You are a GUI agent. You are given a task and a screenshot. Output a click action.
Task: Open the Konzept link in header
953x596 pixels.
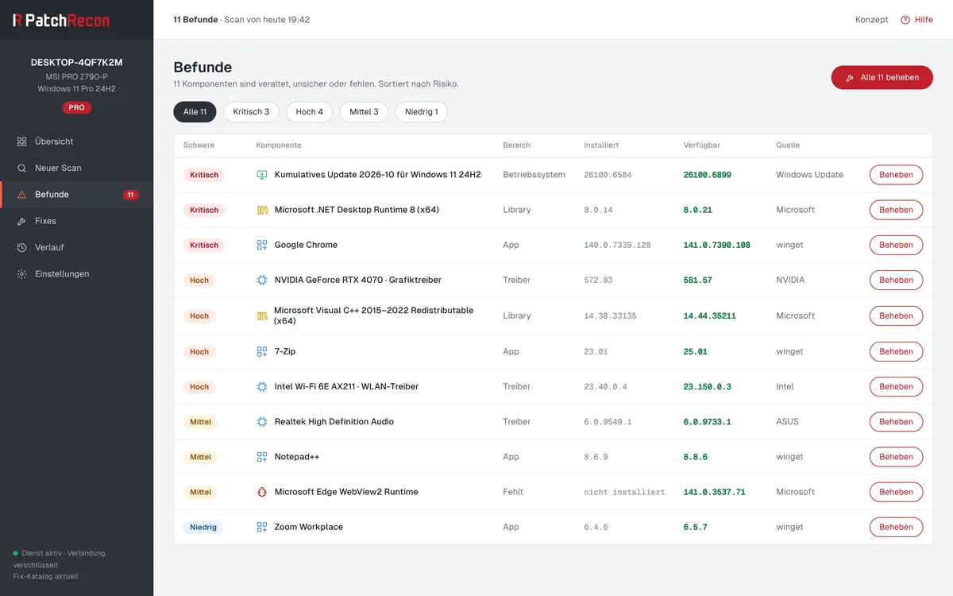click(872, 20)
